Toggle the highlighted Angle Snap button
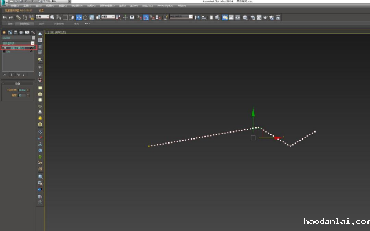This screenshot has height=231, width=370. (146, 17)
